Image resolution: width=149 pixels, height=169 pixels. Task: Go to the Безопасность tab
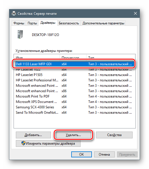point(69,23)
